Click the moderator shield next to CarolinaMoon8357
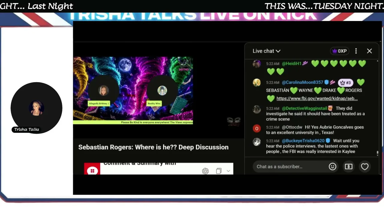This screenshot has width=384, height=216. pos(326,82)
